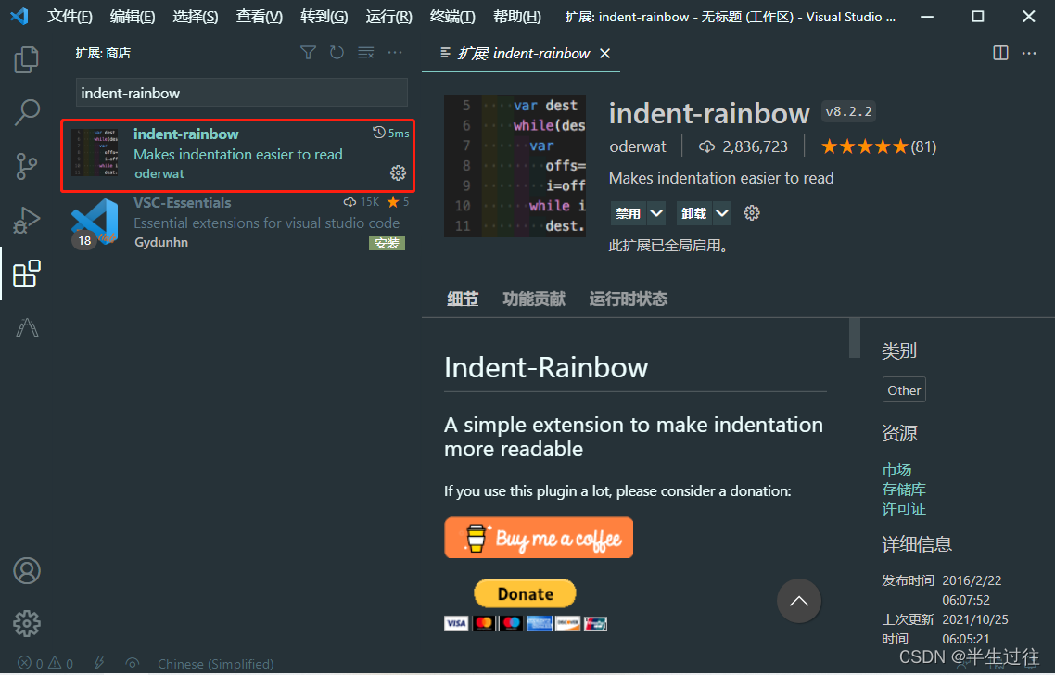Image resolution: width=1055 pixels, height=675 pixels.
Task: Open gear menu on indent-rainbow list item
Action: pyautogui.click(x=399, y=173)
